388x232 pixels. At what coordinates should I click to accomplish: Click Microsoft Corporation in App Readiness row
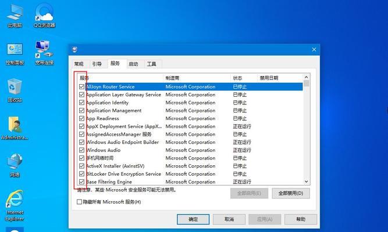pos(190,118)
